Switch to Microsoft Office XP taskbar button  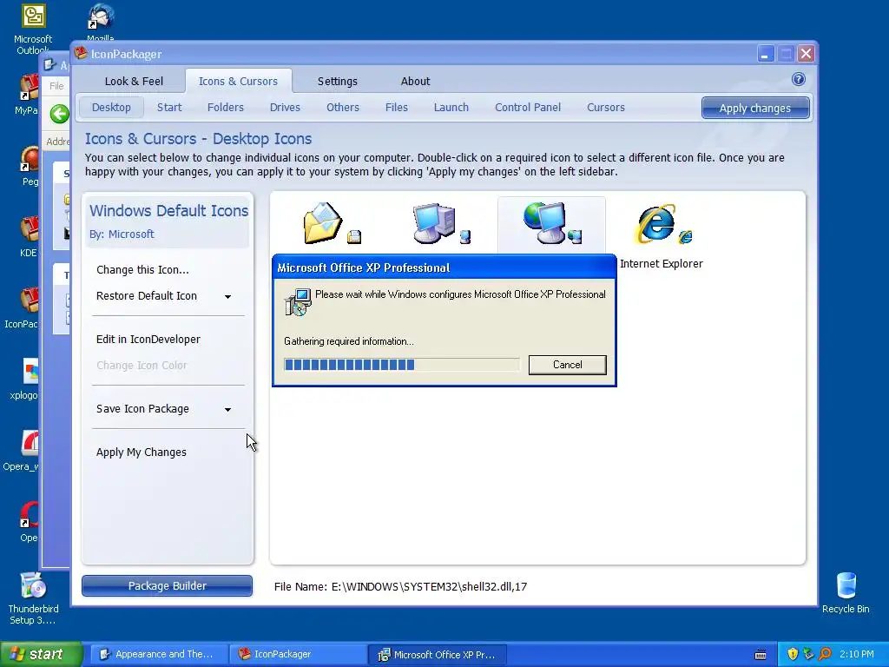click(x=437, y=654)
